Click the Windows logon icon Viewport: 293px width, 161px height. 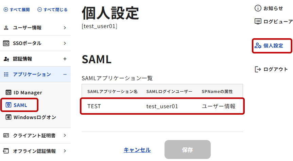click(x=9, y=117)
